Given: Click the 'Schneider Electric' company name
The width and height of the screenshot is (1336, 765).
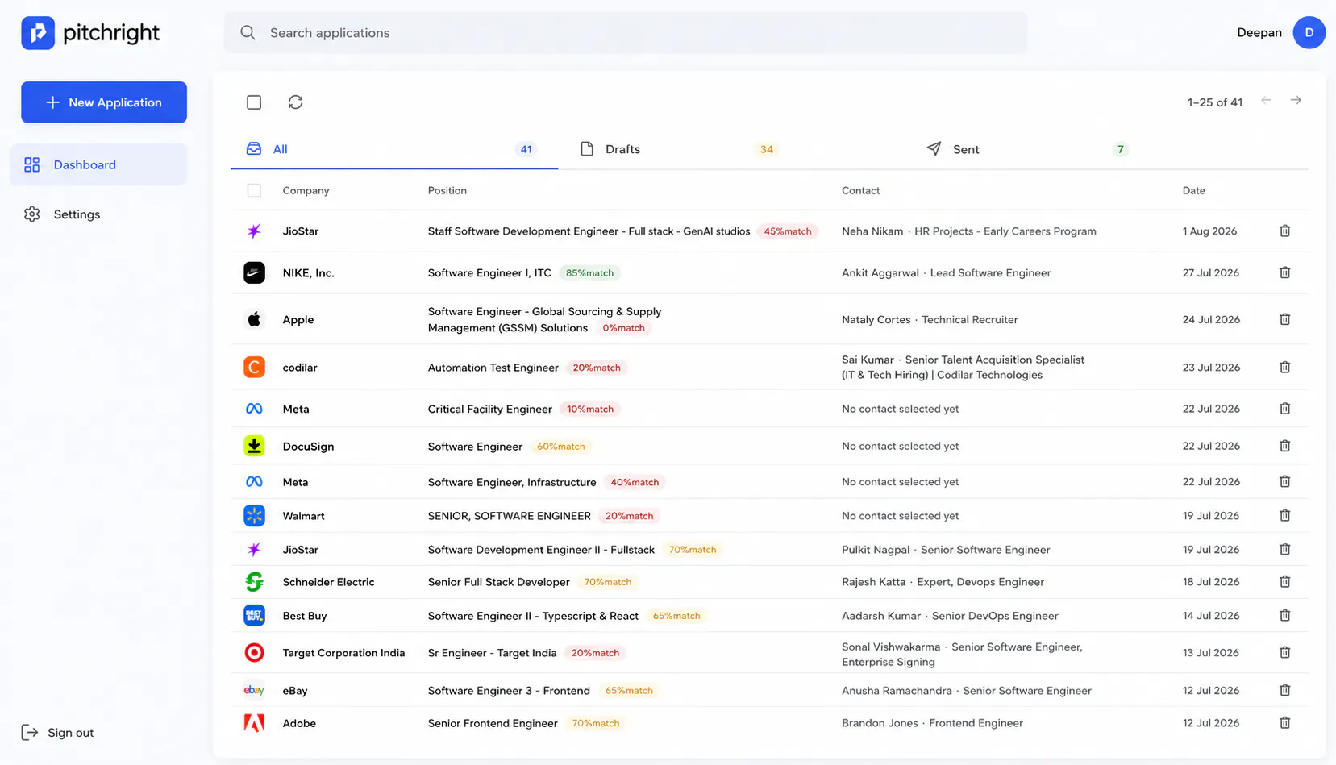Looking at the screenshot, I should (328, 582).
